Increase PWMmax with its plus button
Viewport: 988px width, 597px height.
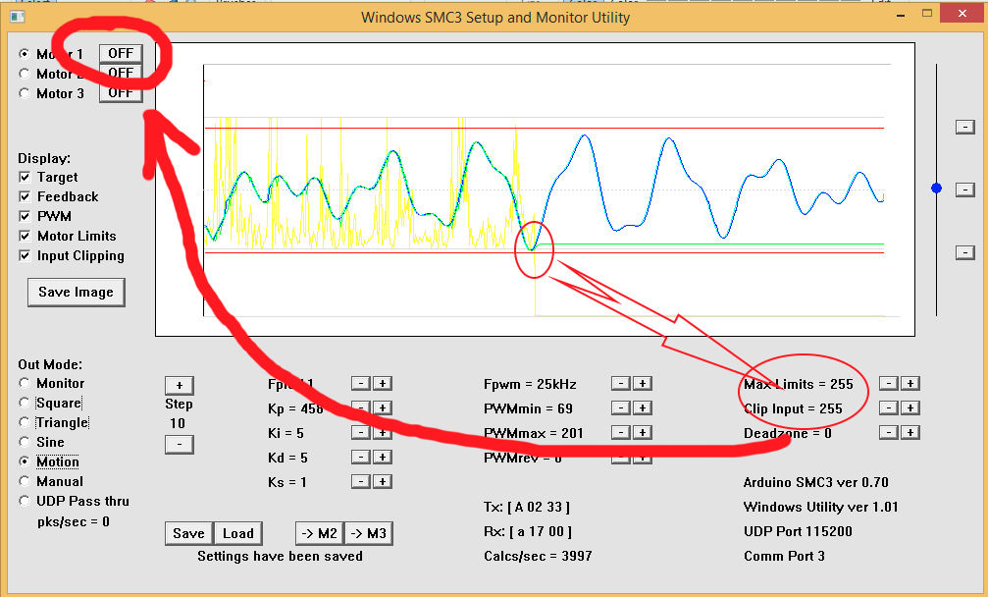click(x=643, y=432)
